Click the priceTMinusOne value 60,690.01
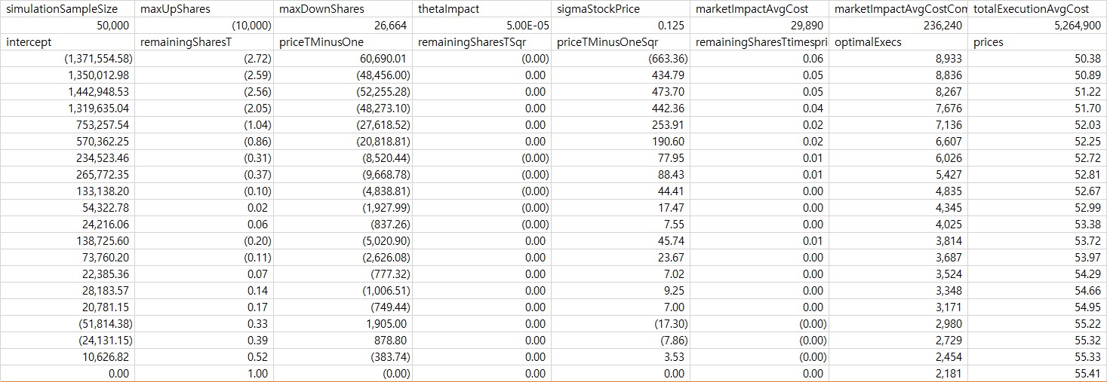 pos(344,59)
